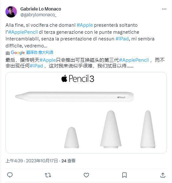Click the 24 查看 view count
This screenshot has width=172, height=183.
click(69, 161)
